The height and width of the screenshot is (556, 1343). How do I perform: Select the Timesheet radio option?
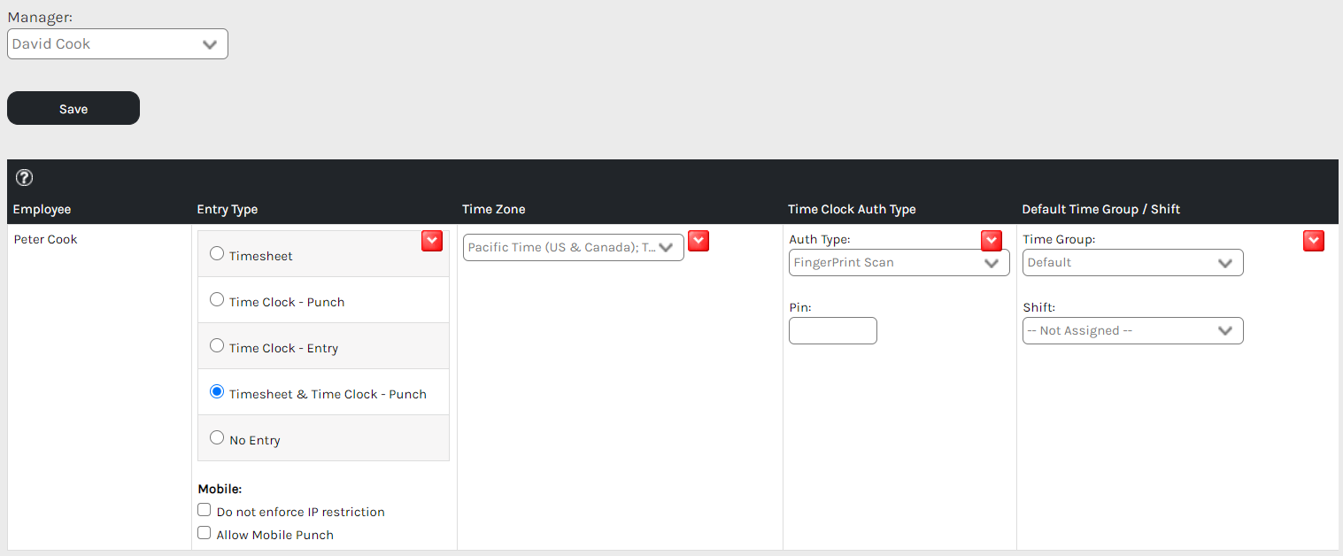pyautogui.click(x=217, y=254)
